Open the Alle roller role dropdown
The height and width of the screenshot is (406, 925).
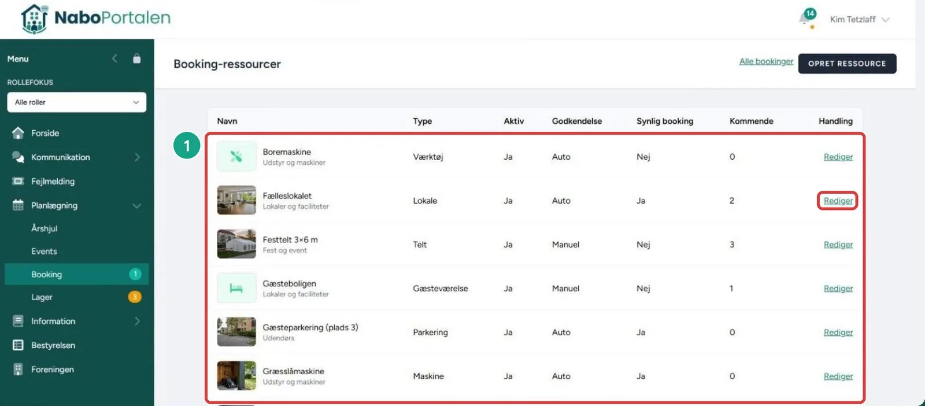point(77,102)
